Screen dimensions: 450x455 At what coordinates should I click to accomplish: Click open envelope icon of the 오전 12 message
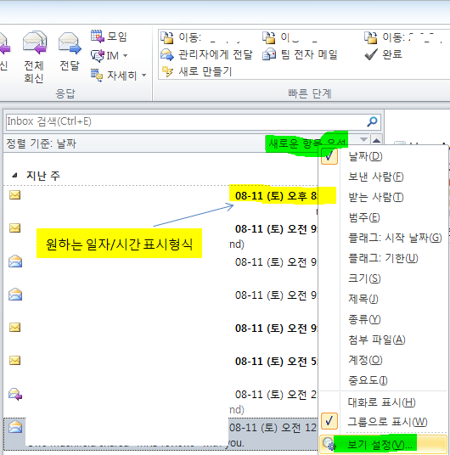[15, 426]
